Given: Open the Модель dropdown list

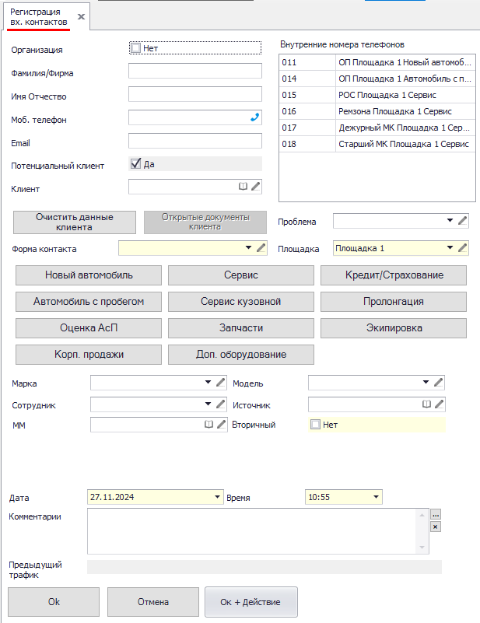Looking at the screenshot, I should [x=426, y=383].
